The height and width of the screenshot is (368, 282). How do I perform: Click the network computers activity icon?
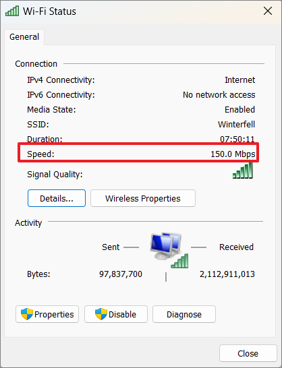point(169,250)
